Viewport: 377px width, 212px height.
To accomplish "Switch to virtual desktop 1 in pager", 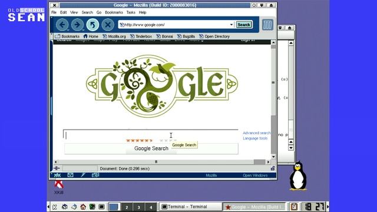I will coord(114,207).
